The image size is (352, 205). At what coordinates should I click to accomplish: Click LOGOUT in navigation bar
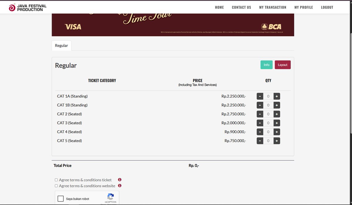point(327,7)
